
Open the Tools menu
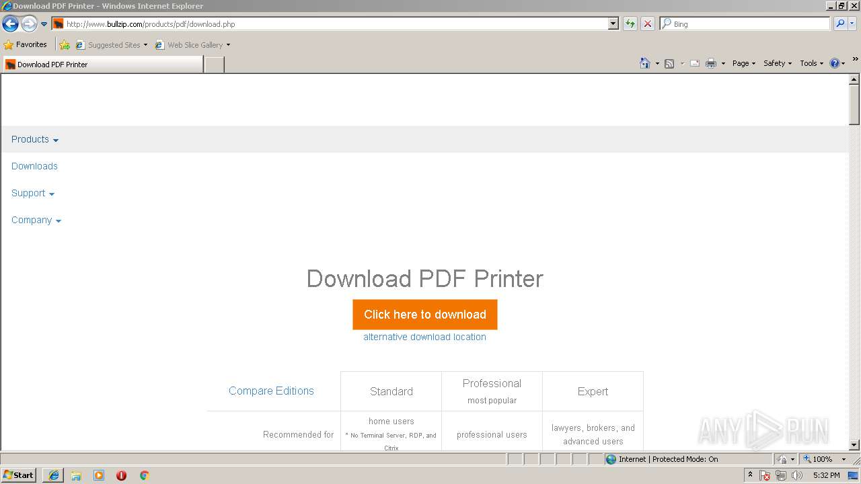811,63
